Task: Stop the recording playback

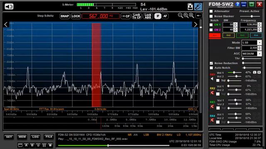Action: [50, 145]
